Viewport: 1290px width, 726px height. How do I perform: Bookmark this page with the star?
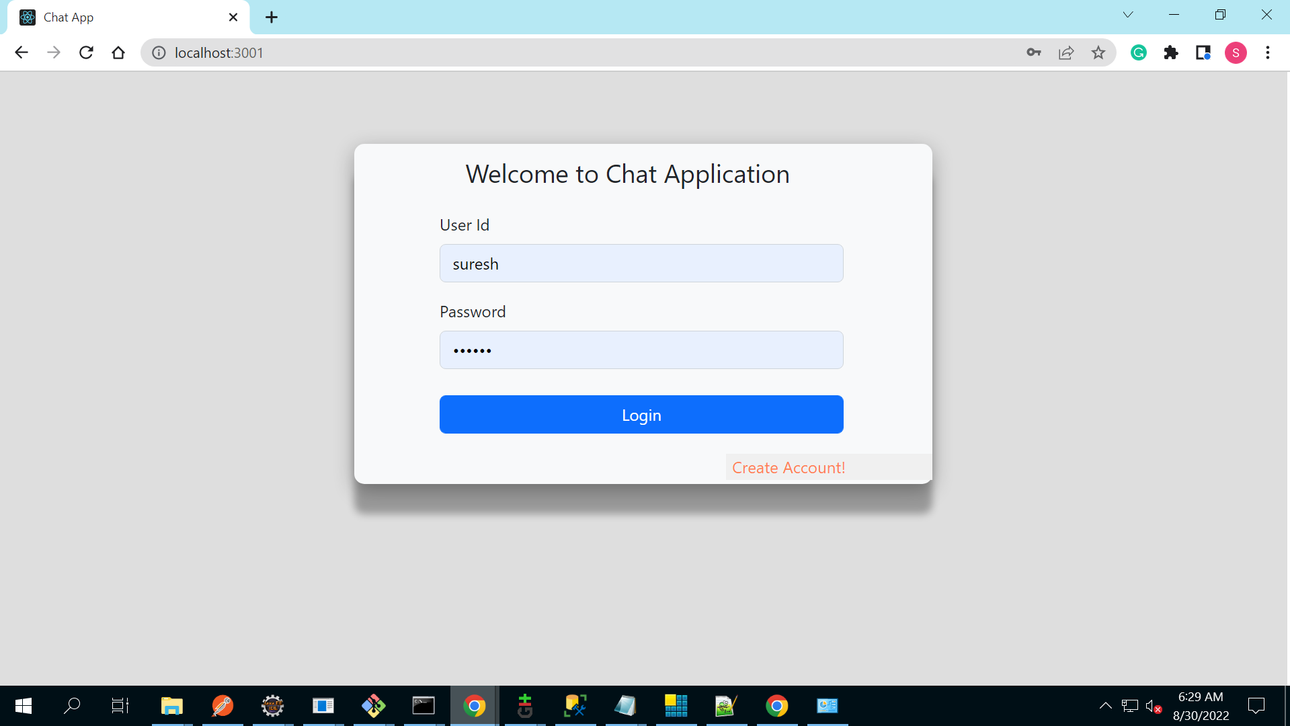tap(1098, 52)
